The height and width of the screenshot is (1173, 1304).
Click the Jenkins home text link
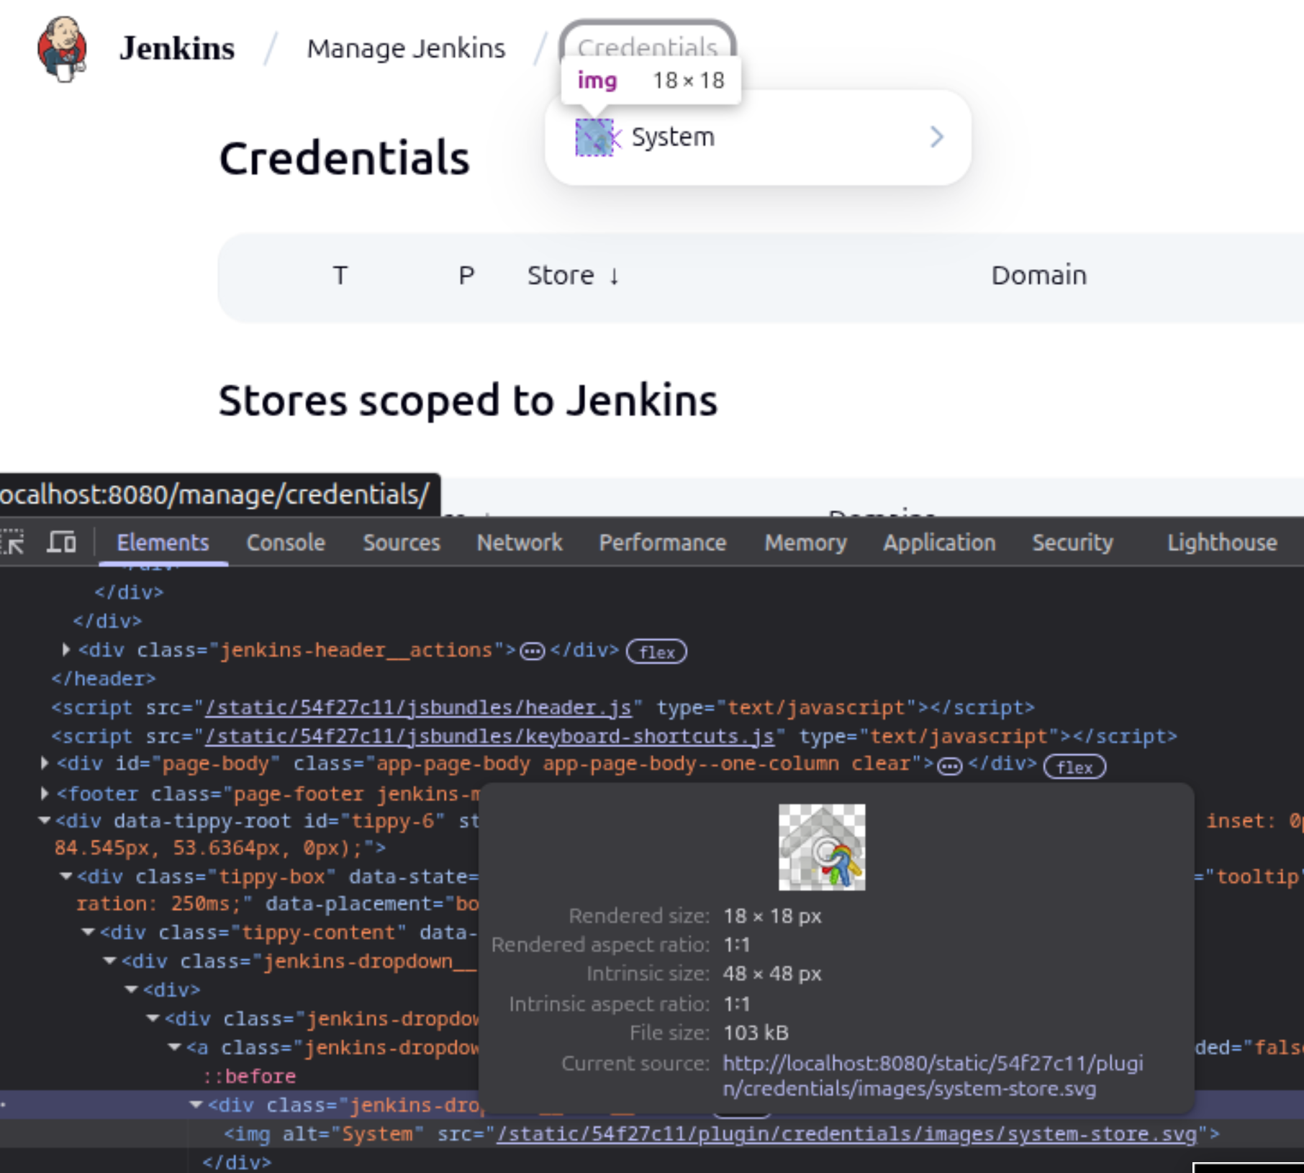[177, 48]
